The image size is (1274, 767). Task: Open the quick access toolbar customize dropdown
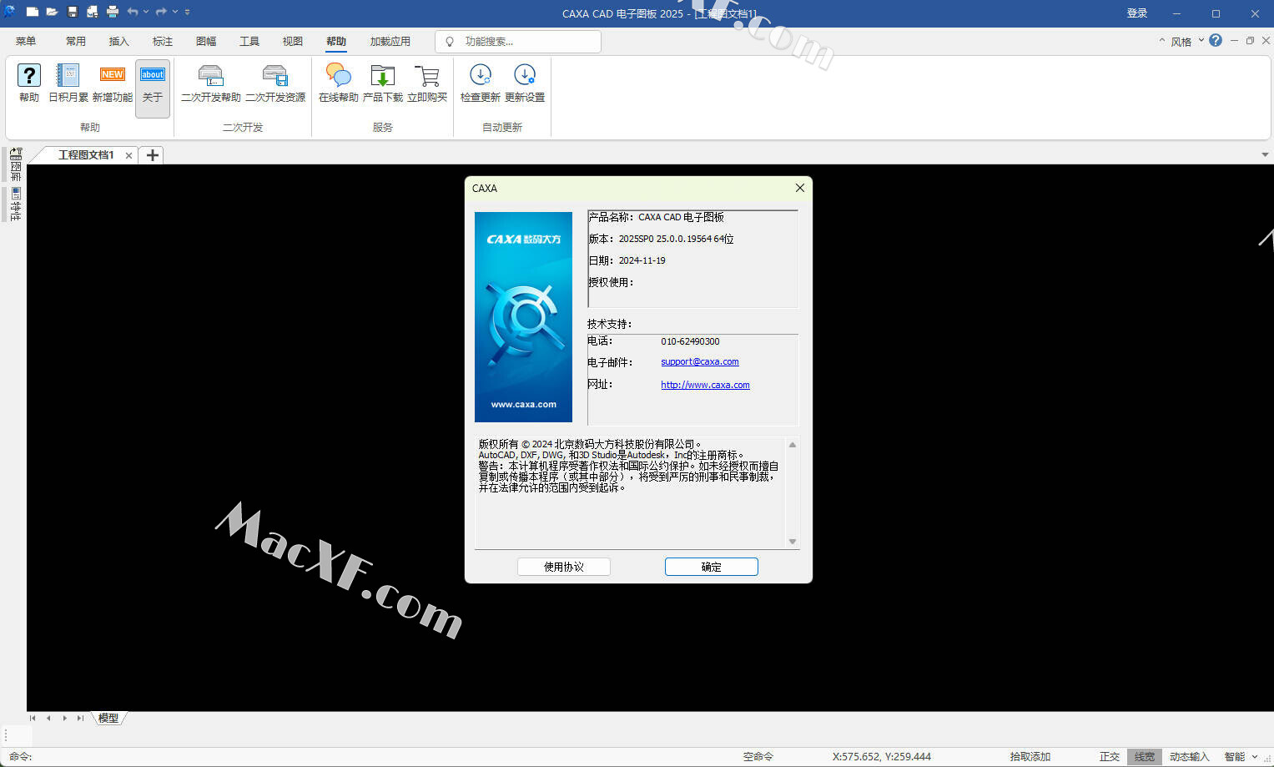pyautogui.click(x=187, y=13)
